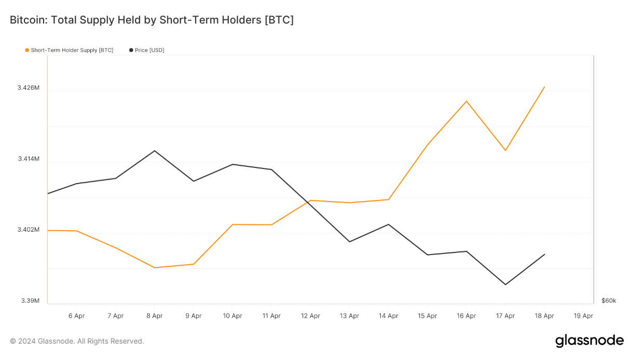The height and width of the screenshot is (354, 630).
Task: Click the 3.414M y-axis label
Action: pyautogui.click(x=28, y=159)
